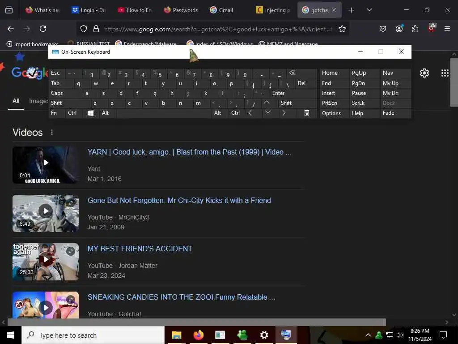Click the extension icon with 35 badge
Viewport: 458px width, 344px height.
click(432, 28)
